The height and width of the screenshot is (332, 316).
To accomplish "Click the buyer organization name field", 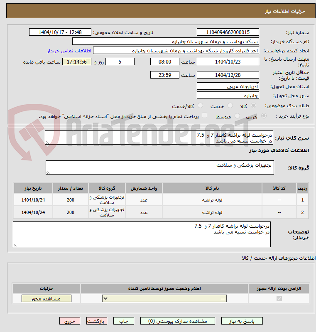I will pyautogui.click(x=166, y=41).
